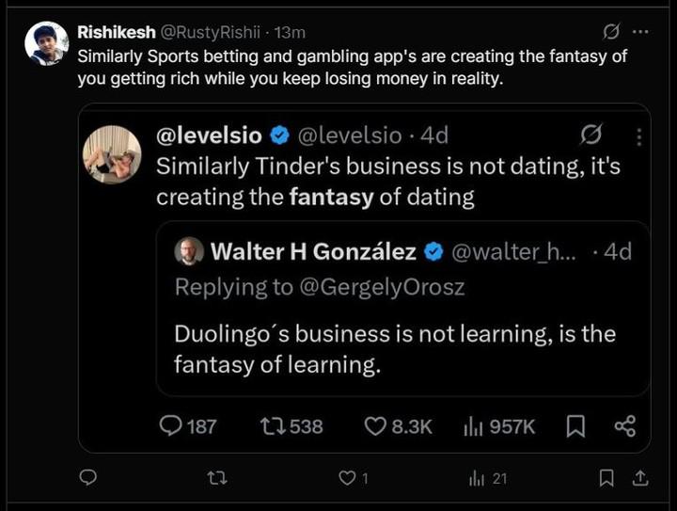This screenshot has height=511, width=677.
Task: Click the upload share icon on Rishikesh's post
Action: pyautogui.click(x=640, y=479)
